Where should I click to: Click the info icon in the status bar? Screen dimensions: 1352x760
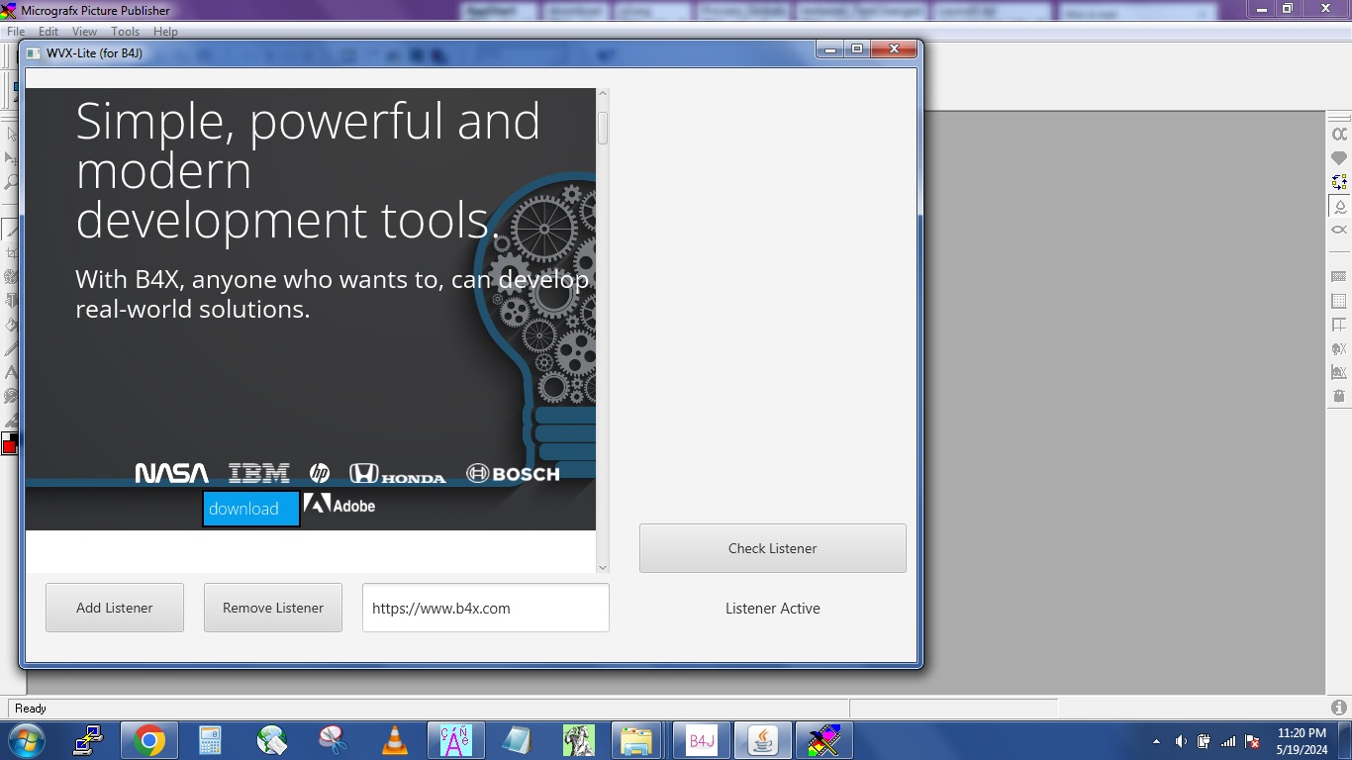[1339, 708]
